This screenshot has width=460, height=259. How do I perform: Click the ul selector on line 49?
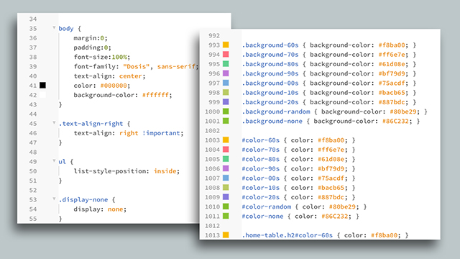[62, 161]
